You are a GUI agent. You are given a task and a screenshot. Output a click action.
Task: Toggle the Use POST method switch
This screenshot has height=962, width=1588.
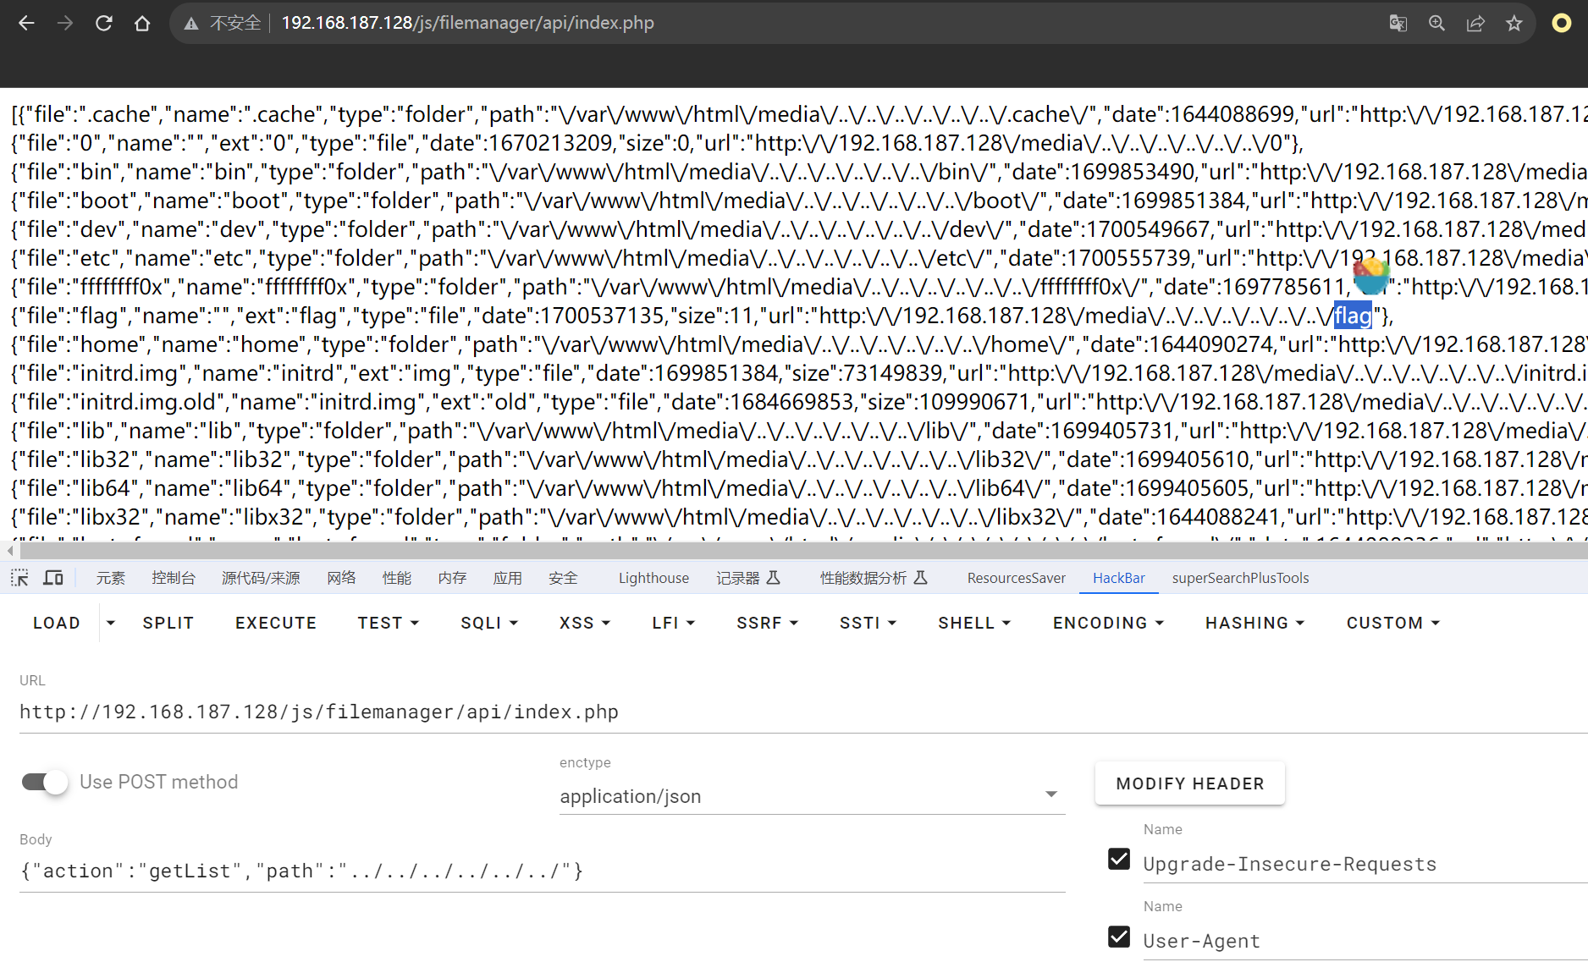44,782
